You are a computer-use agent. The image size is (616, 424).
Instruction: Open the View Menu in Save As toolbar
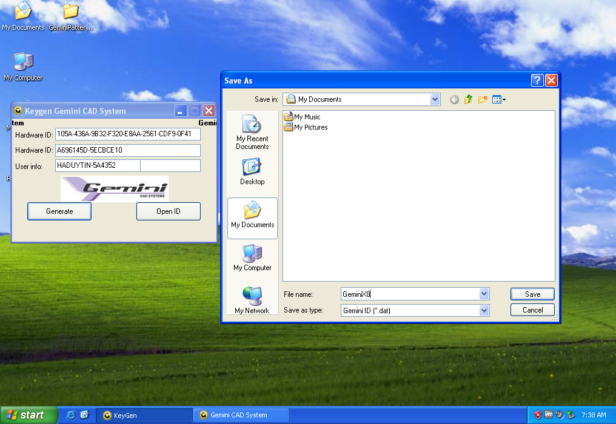pos(498,100)
